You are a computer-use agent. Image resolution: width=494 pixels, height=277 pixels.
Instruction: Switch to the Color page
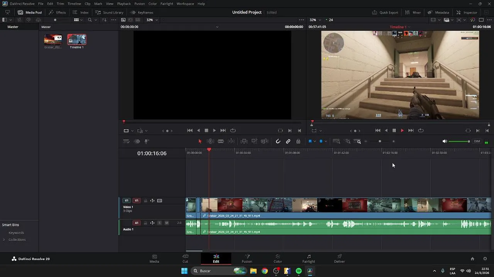tap(278, 259)
